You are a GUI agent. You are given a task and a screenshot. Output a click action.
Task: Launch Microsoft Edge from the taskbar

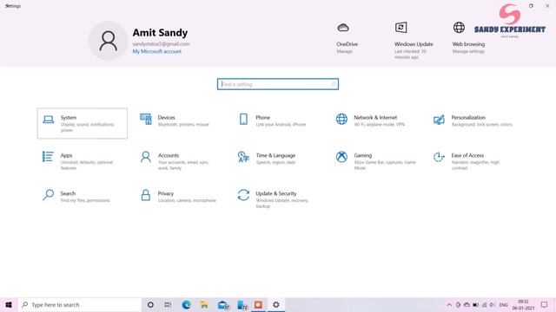pyautogui.click(x=186, y=304)
